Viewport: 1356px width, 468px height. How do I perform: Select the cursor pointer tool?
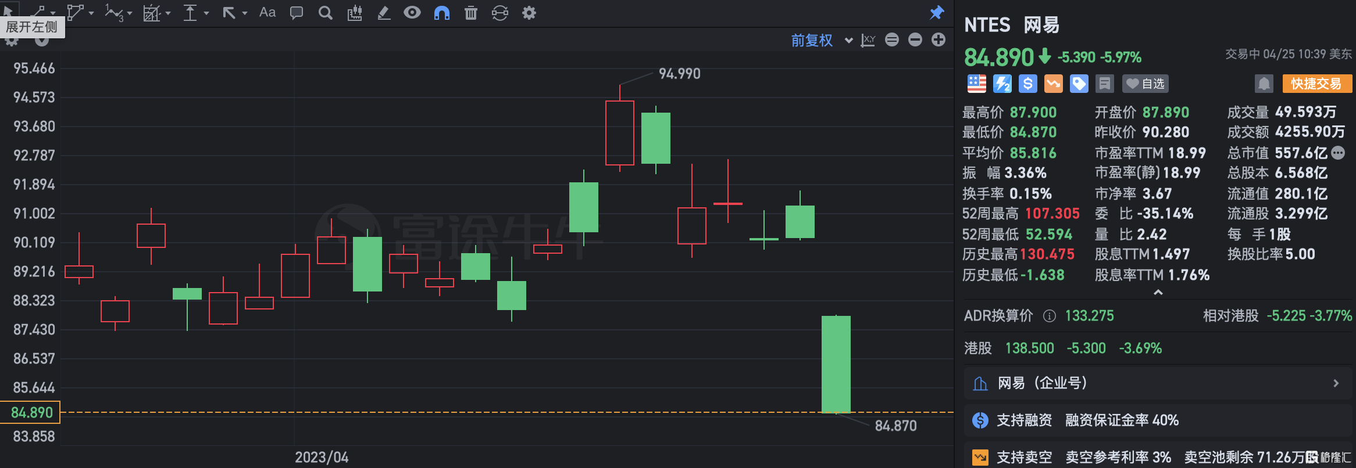click(x=8, y=12)
